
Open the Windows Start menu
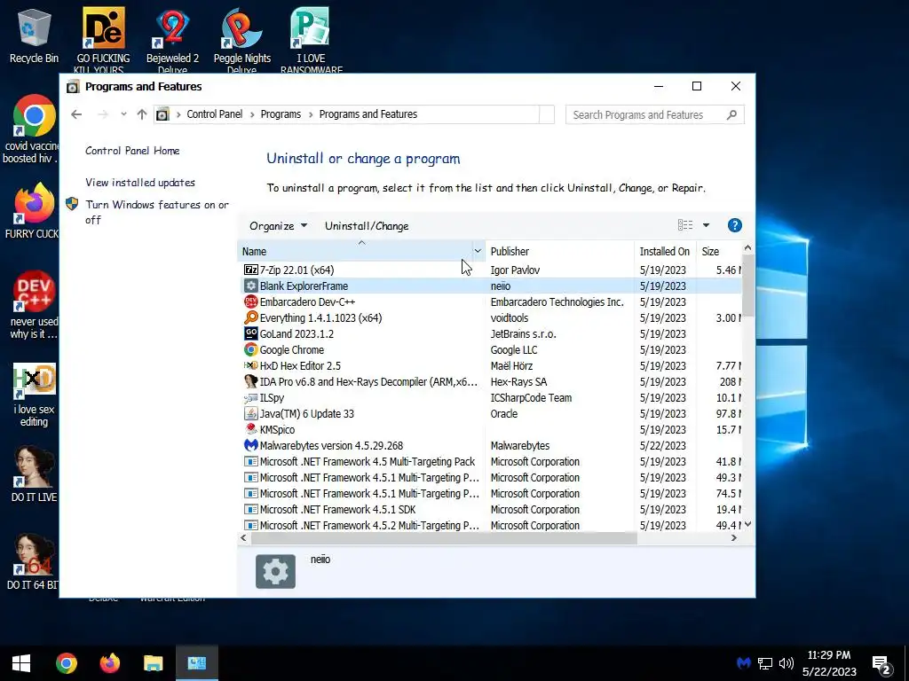21,663
